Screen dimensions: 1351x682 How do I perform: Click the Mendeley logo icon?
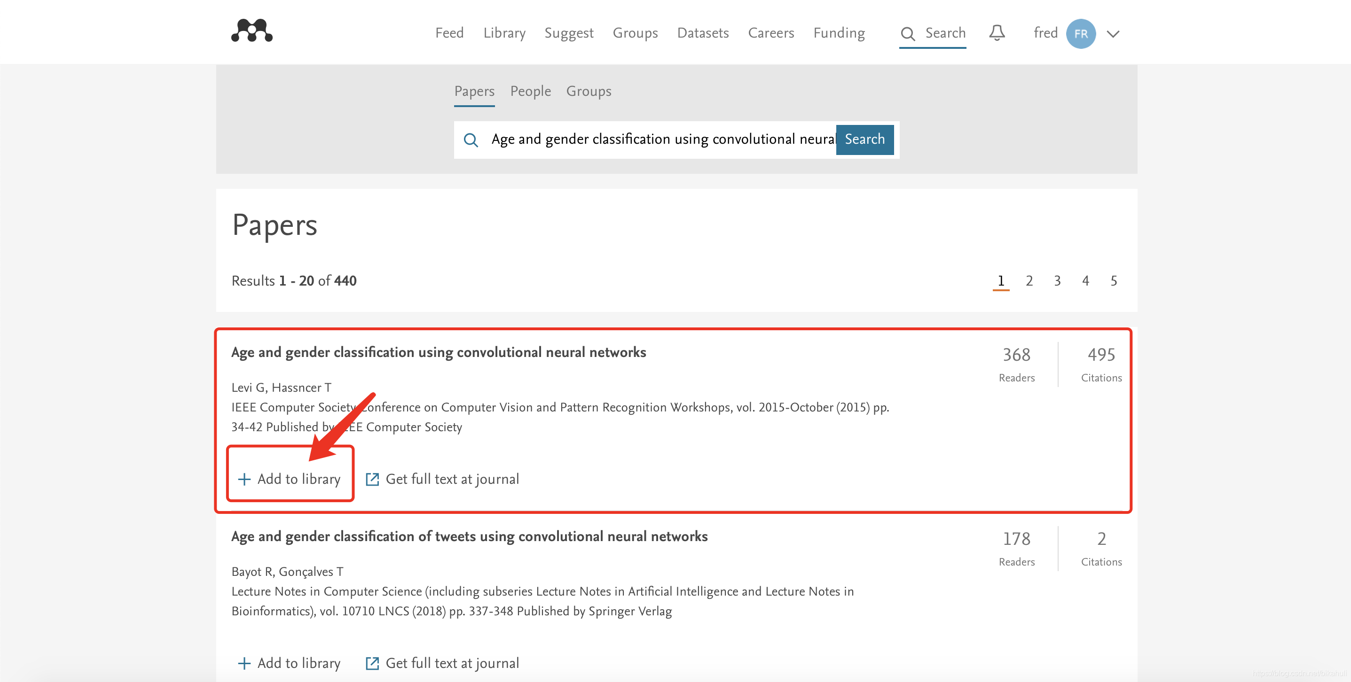[252, 31]
